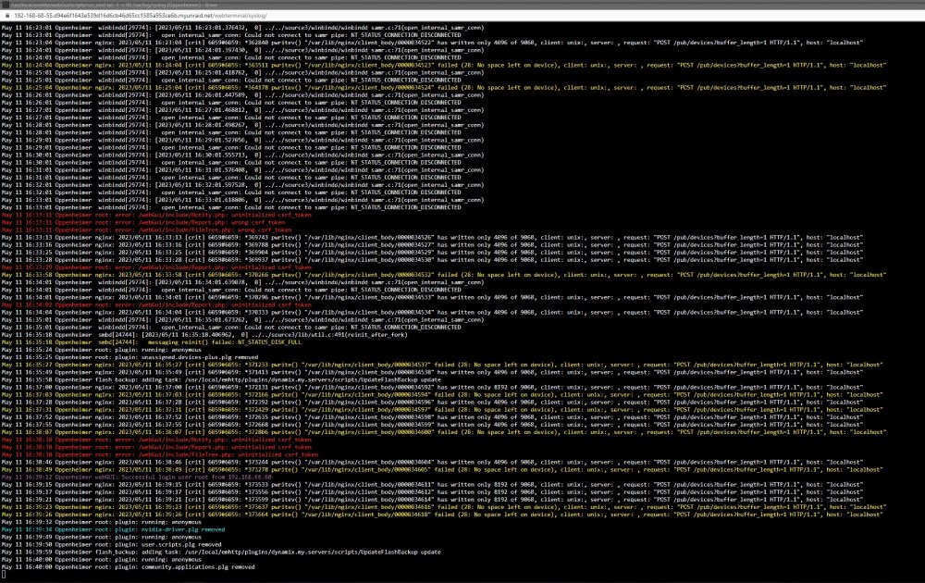Image resolution: width=925 pixels, height=583 pixels.
Task: Select the 16:37:52 nginx client_body/0000034598 line
Action: pos(432,417)
